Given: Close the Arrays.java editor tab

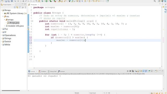Looking at the screenshot, I should coord(38,5).
